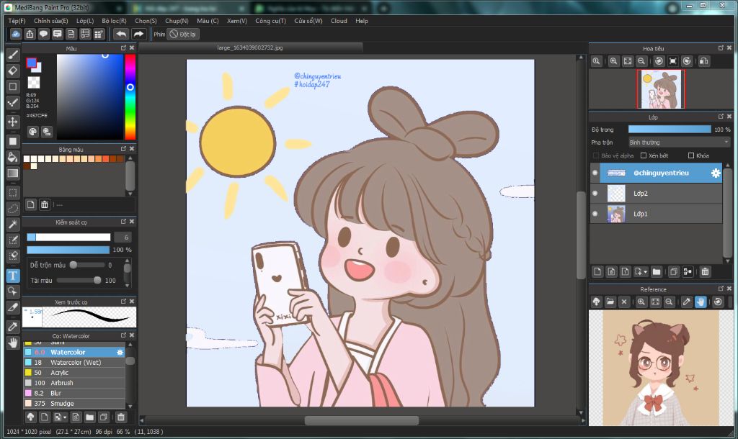This screenshot has width=738, height=439.
Task: Pop out the Màu color panel
Action: coord(123,48)
